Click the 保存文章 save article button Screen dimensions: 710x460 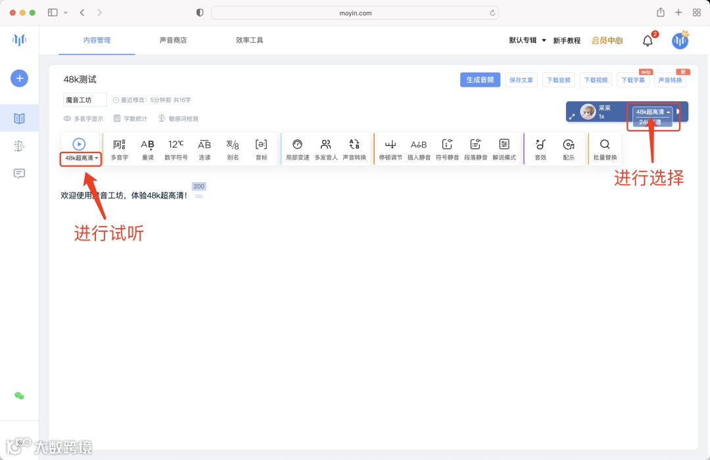click(x=521, y=80)
